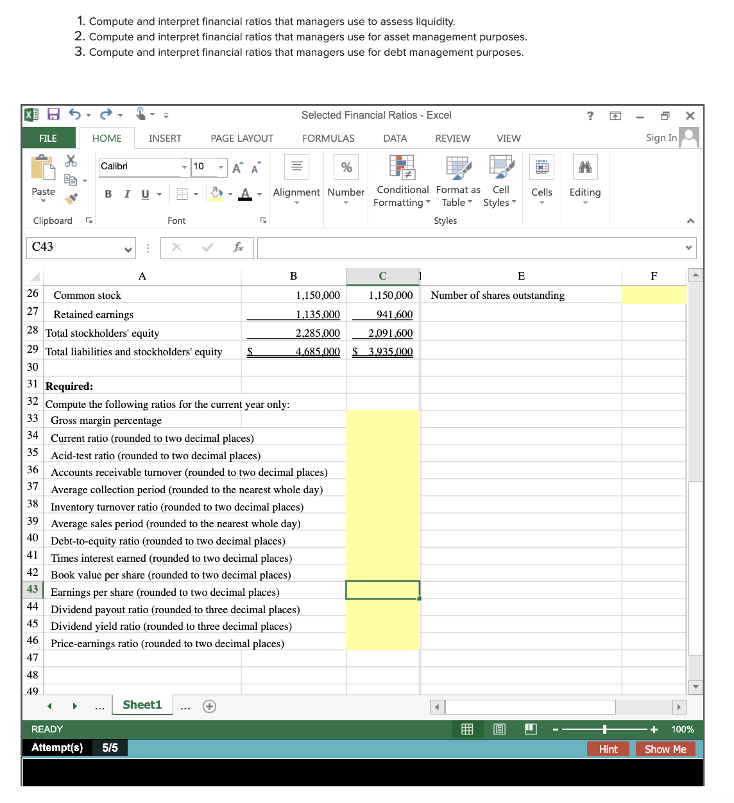Click the Hint button
Image resolution: width=734 pixels, height=803 pixels.
pyautogui.click(x=608, y=749)
